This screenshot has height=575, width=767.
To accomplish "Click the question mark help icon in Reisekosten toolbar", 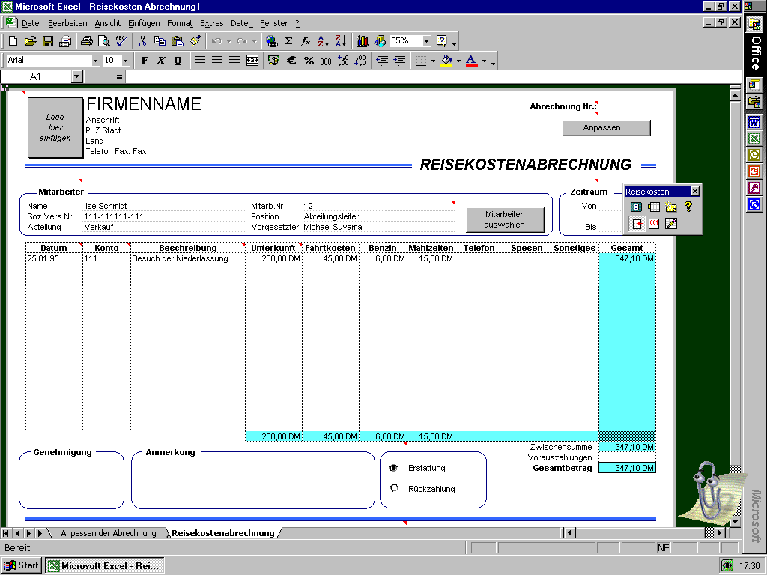I will click(688, 207).
